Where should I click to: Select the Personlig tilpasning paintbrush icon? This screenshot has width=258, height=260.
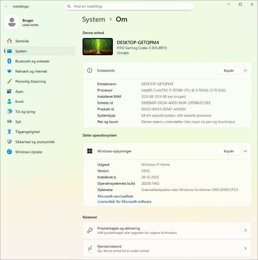(x=9, y=81)
